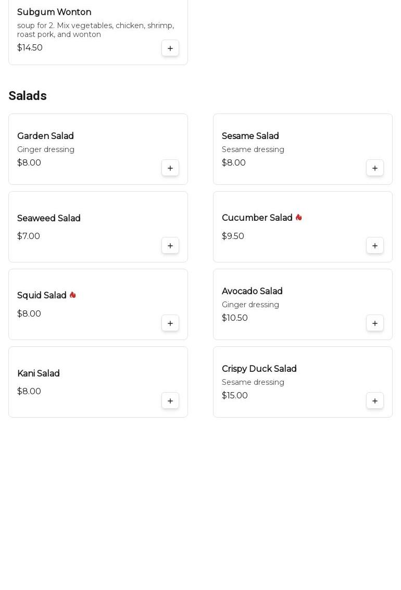The width and height of the screenshot is (401, 590).
Task: Add Avocado Salad to cart
Action: click(x=375, y=323)
